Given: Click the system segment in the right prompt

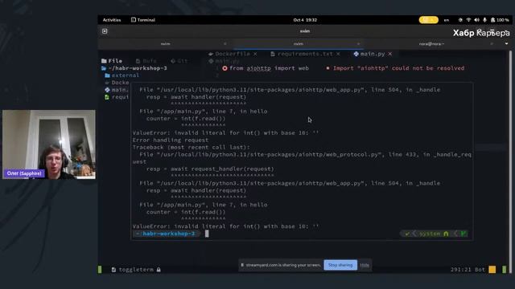Looking at the screenshot, I should point(430,234).
